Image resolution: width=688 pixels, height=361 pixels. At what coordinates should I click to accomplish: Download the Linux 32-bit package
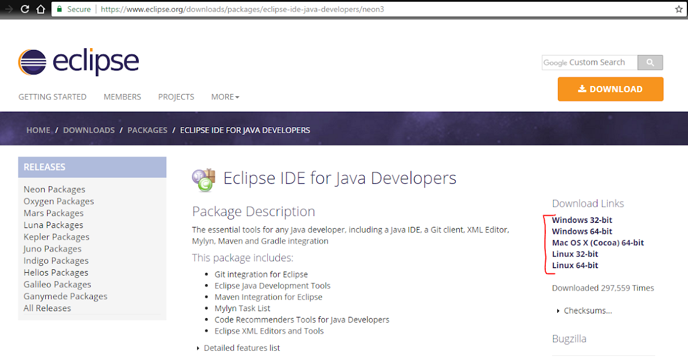(575, 254)
